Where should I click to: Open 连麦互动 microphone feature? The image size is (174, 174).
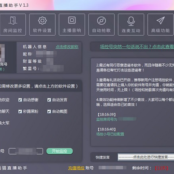[131, 25]
